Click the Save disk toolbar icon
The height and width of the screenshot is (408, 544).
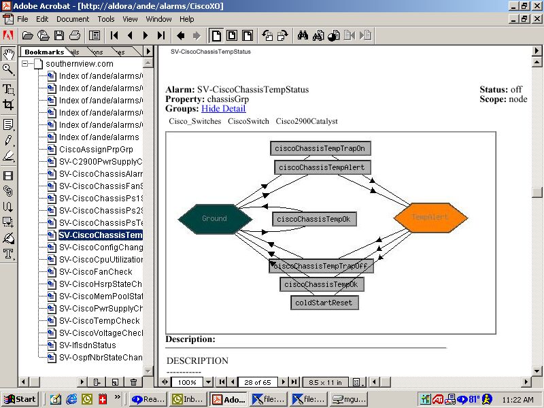click(x=58, y=36)
